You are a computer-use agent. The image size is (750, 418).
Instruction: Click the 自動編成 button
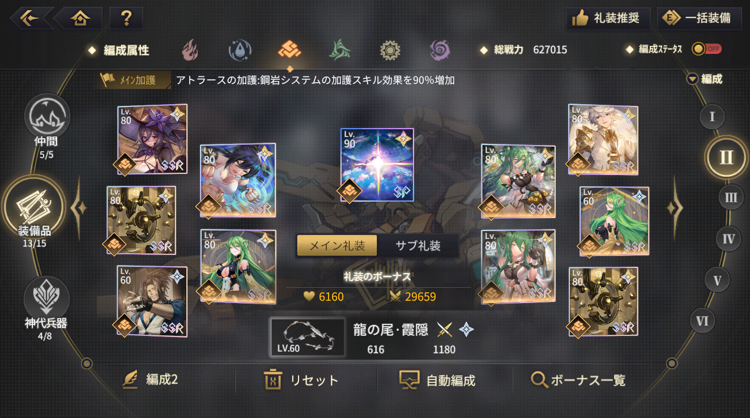[x=437, y=380]
